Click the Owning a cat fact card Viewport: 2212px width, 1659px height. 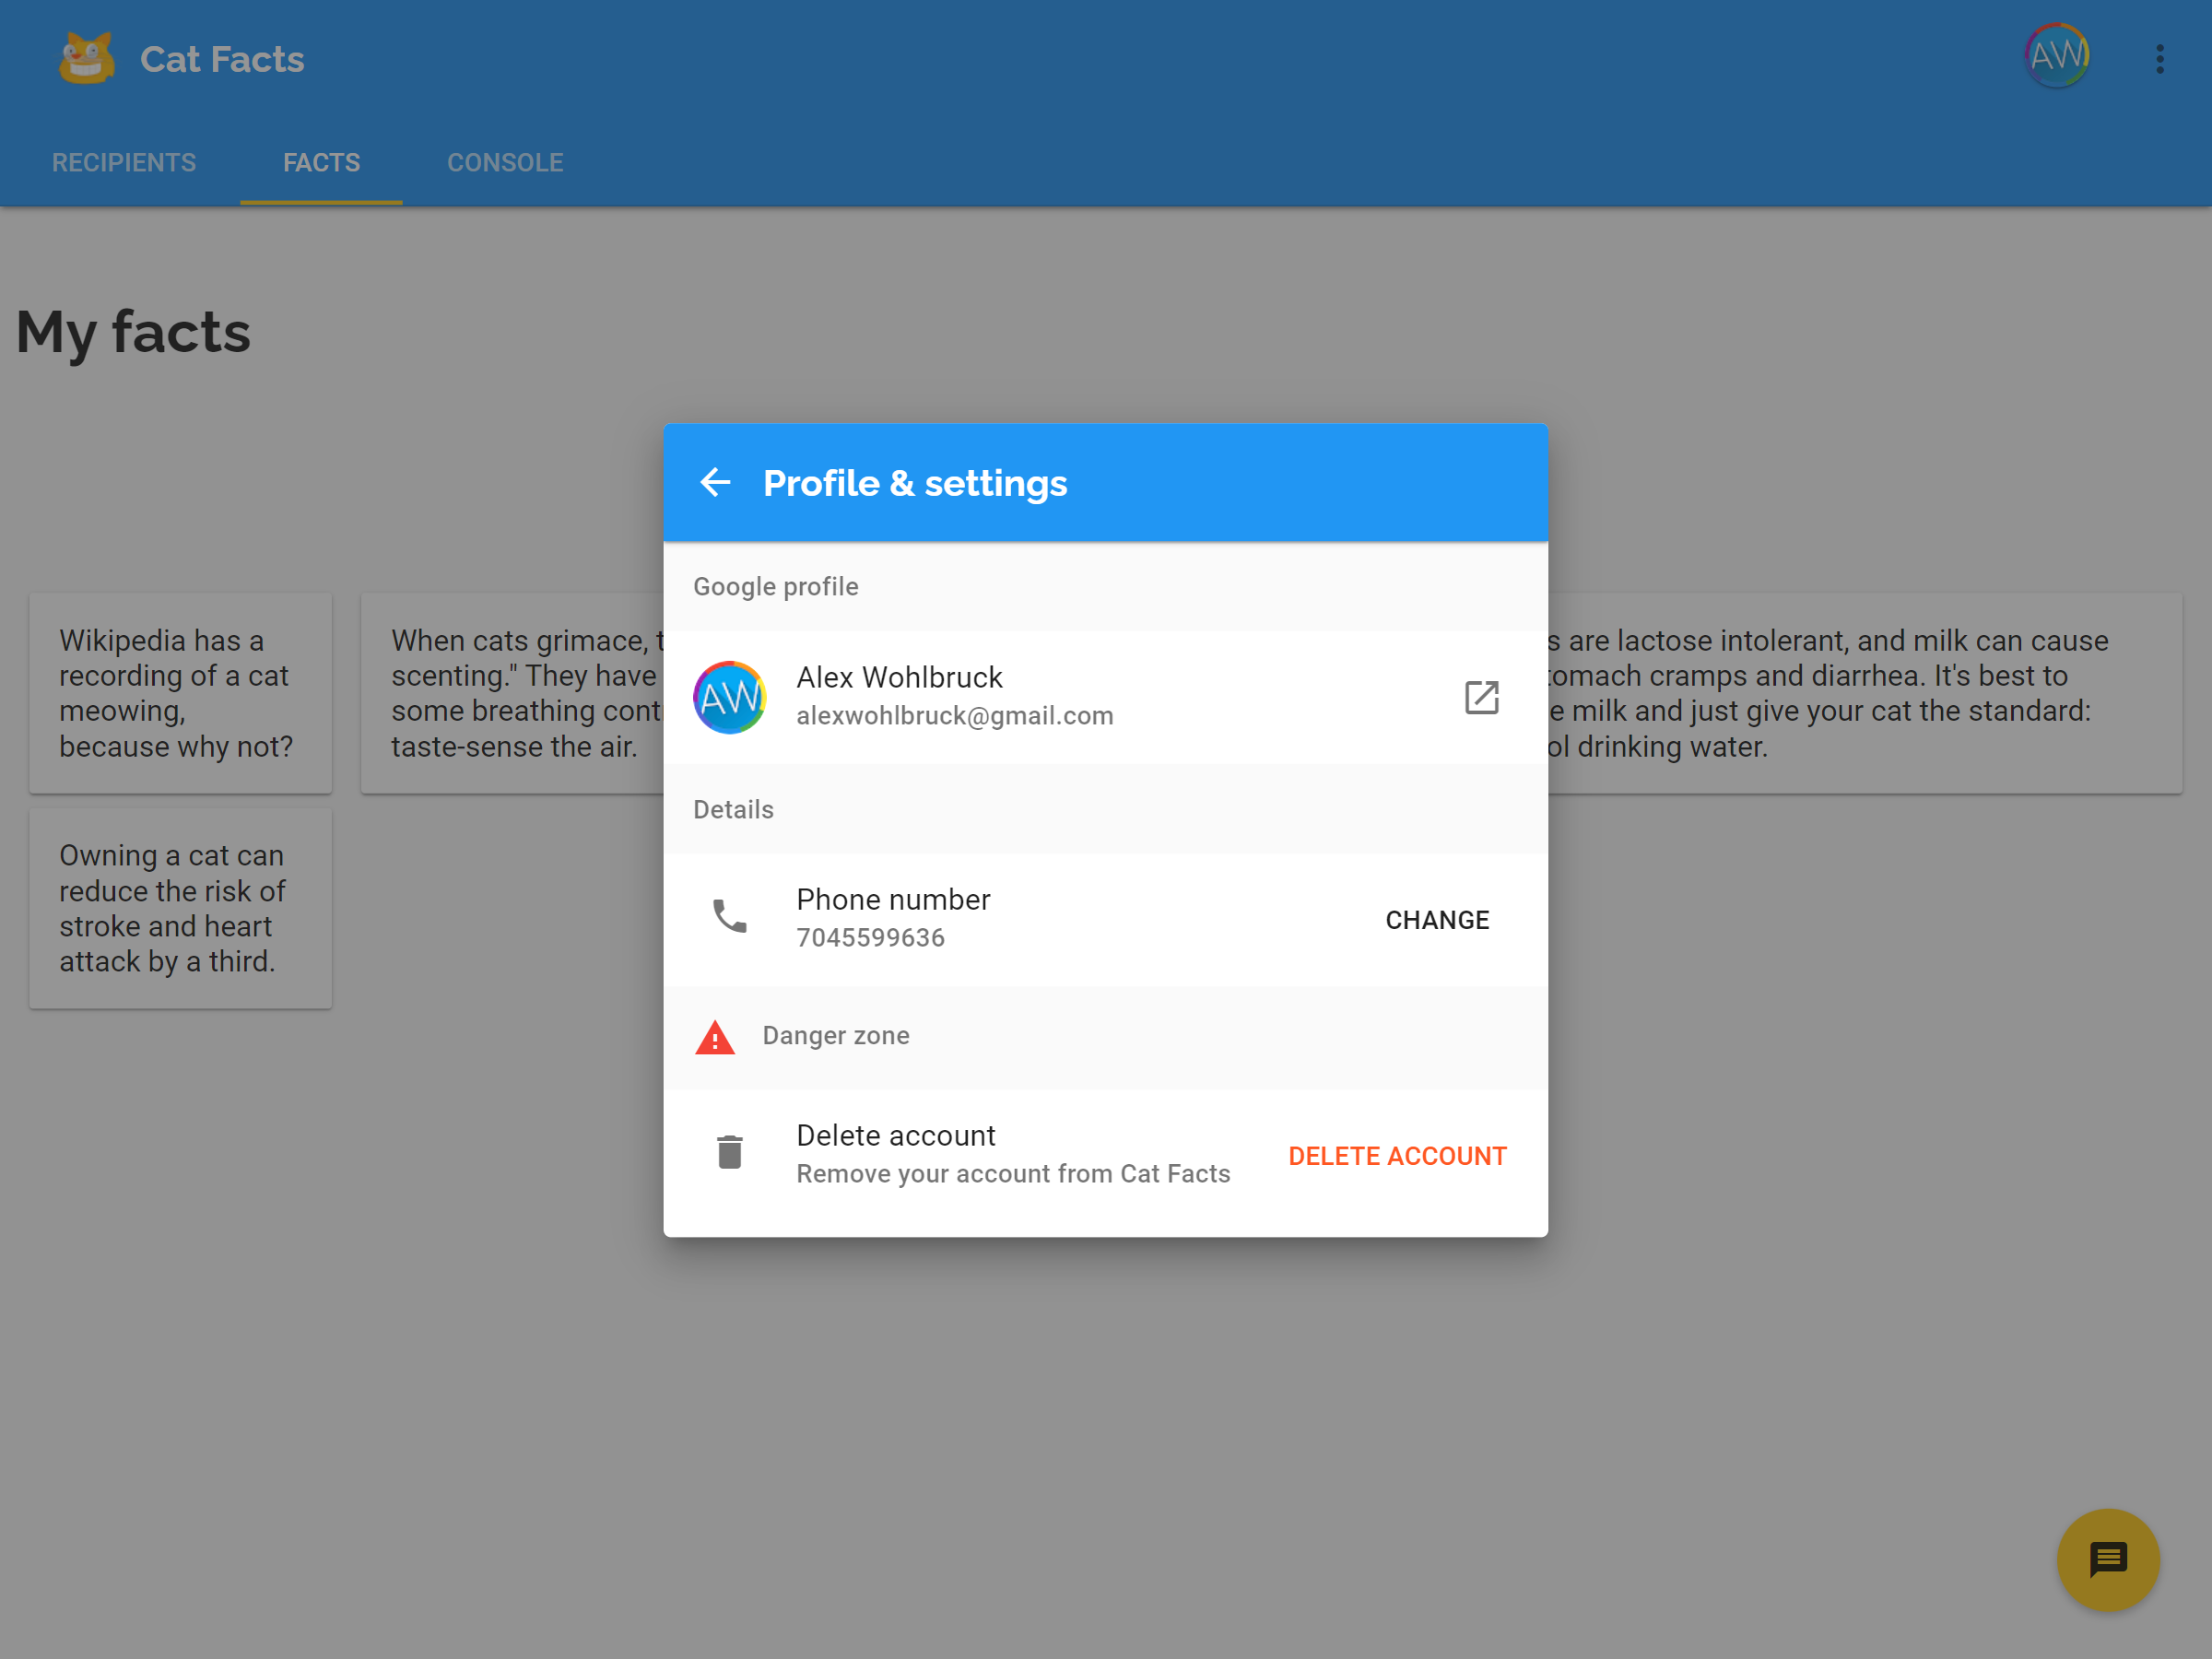pos(180,908)
